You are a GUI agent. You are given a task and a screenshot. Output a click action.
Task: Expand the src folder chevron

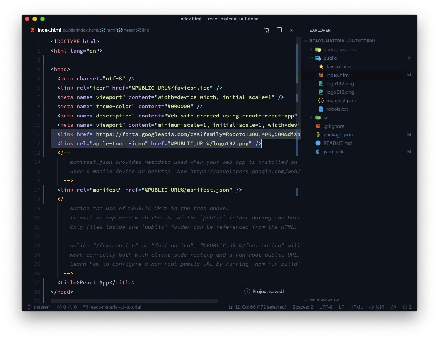(311, 117)
